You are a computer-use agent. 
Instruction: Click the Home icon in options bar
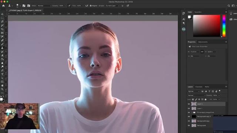pyautogui.click(x=3, y=6)
